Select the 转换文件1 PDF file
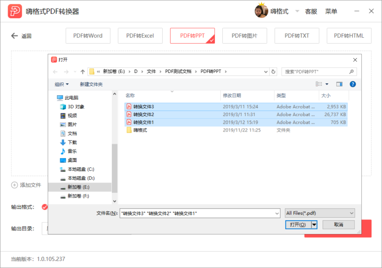 (x=236, y=122)
